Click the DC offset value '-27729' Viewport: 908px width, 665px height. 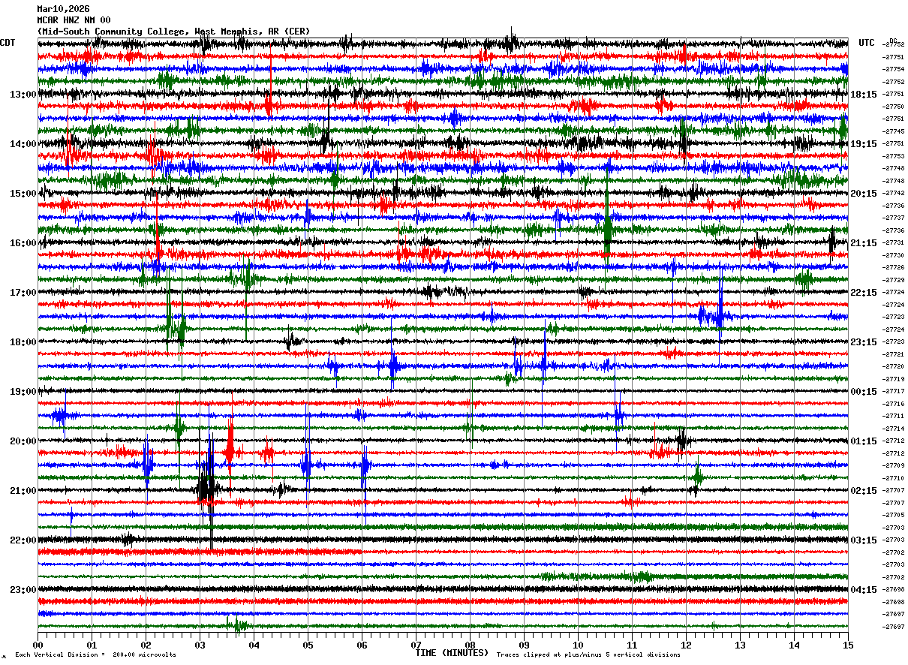coord(894,281)
